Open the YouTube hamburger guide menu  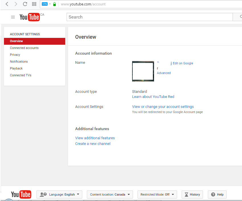tap(13, 17)
